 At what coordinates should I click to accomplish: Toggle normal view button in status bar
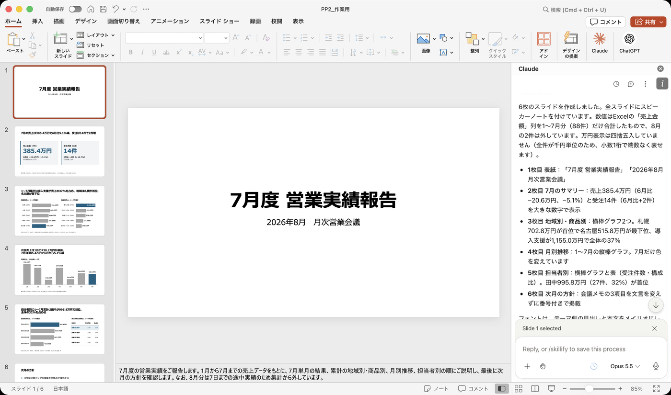(501, 389)
